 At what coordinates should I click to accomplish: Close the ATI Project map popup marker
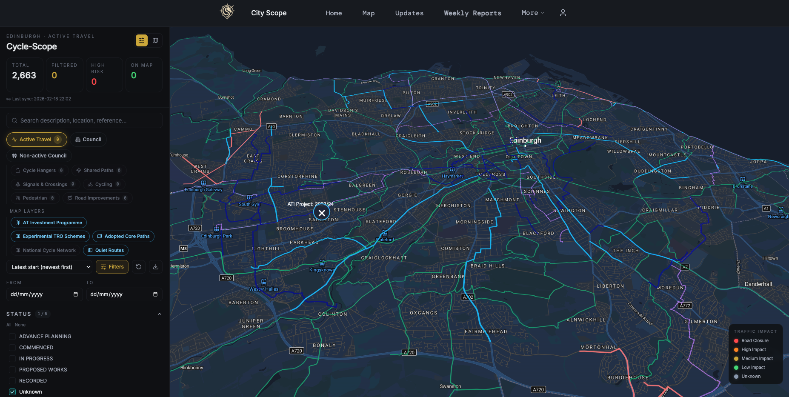point(322,213)
